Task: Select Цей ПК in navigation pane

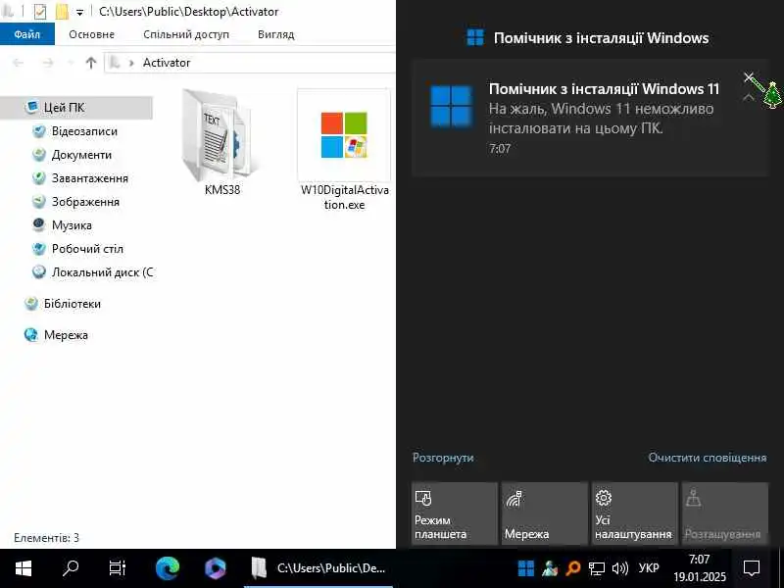Action: point(76,108)
